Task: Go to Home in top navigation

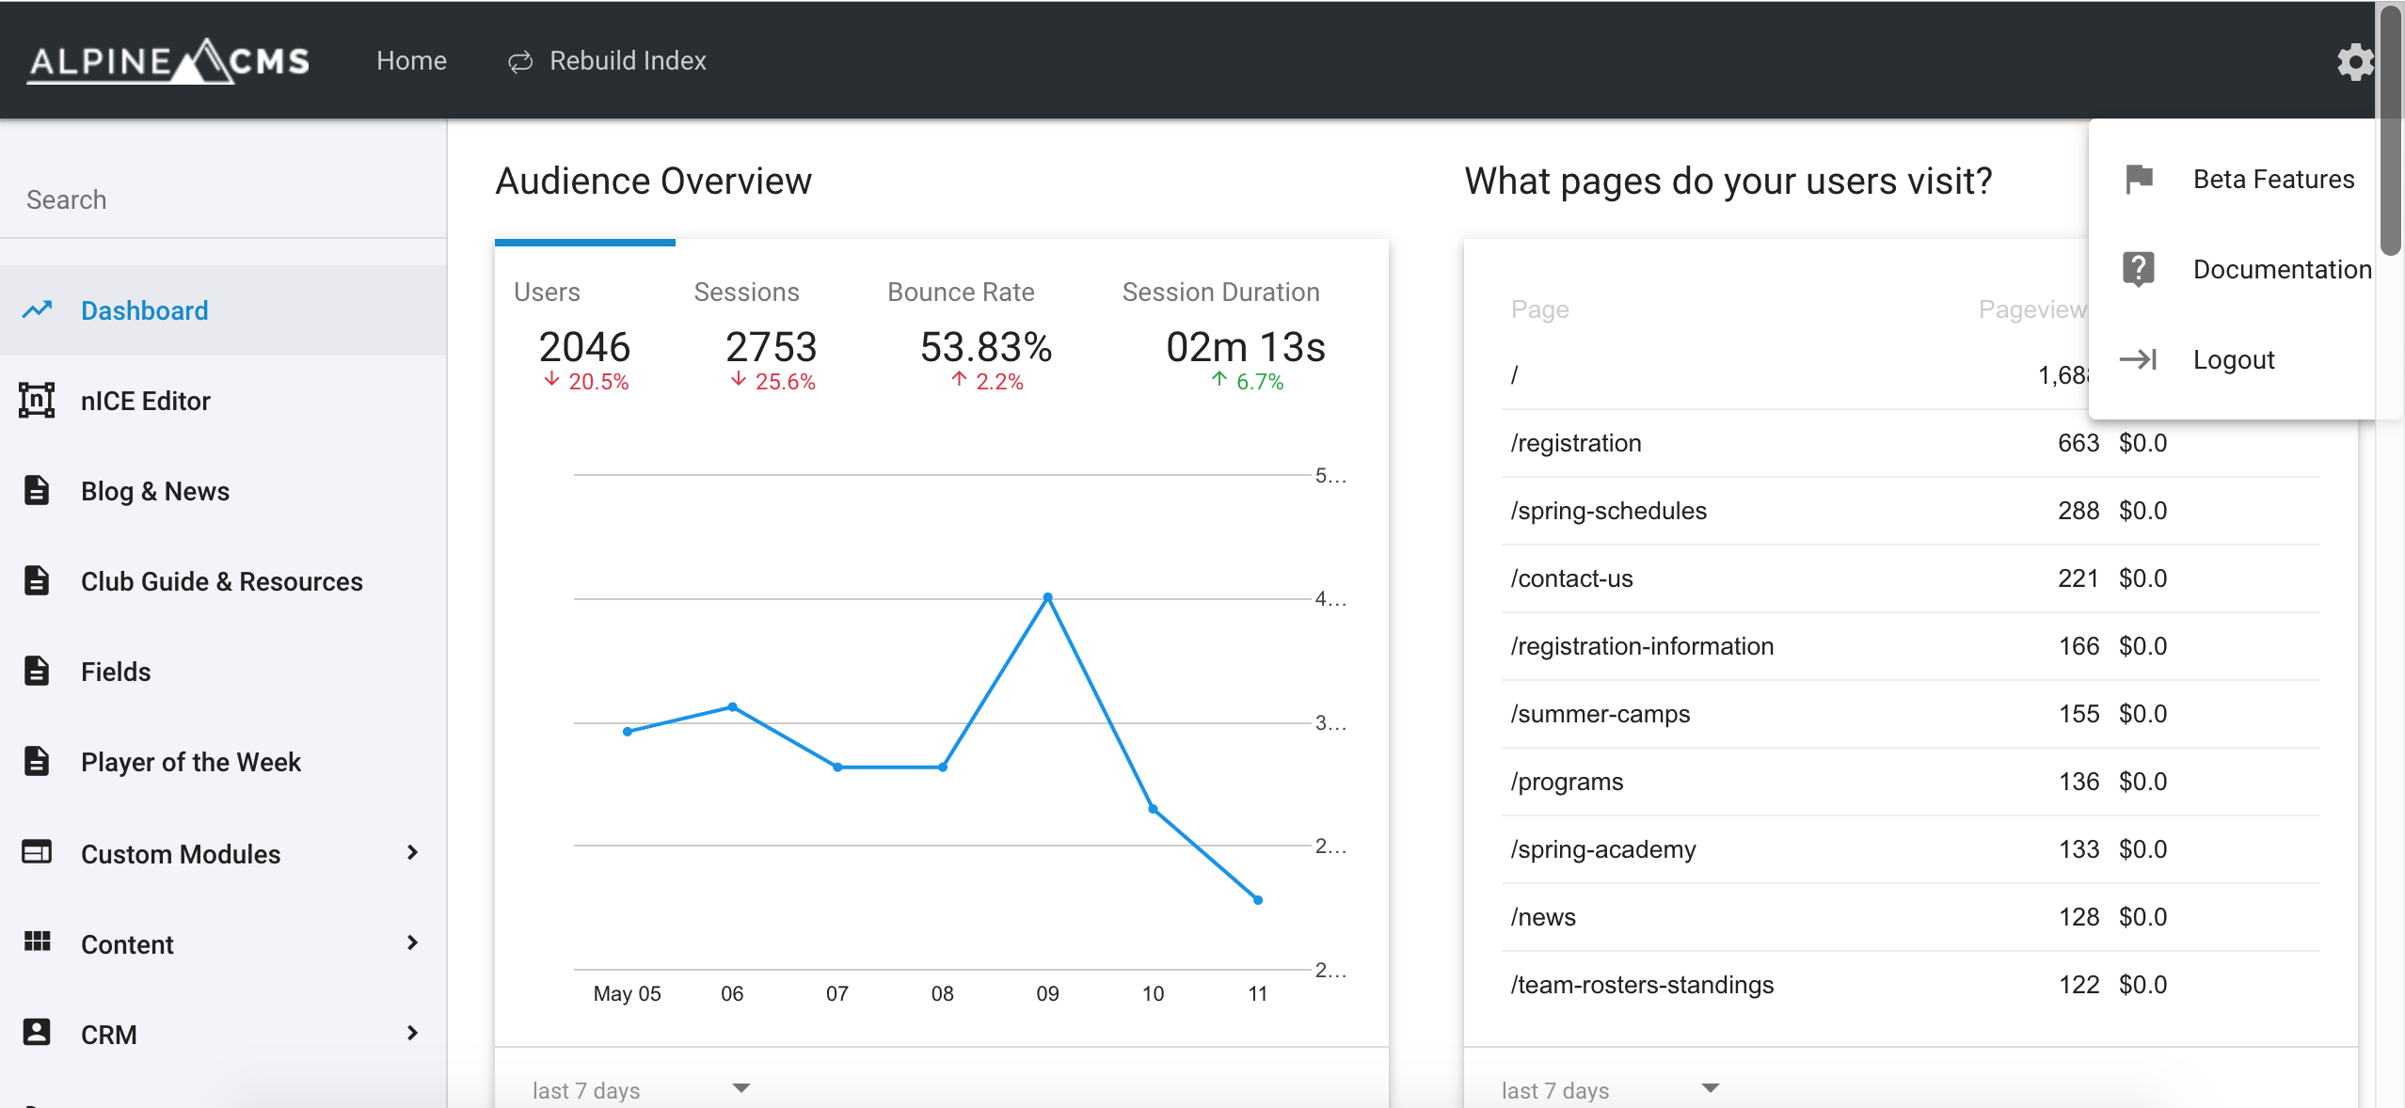Action: tap(411, 61)
